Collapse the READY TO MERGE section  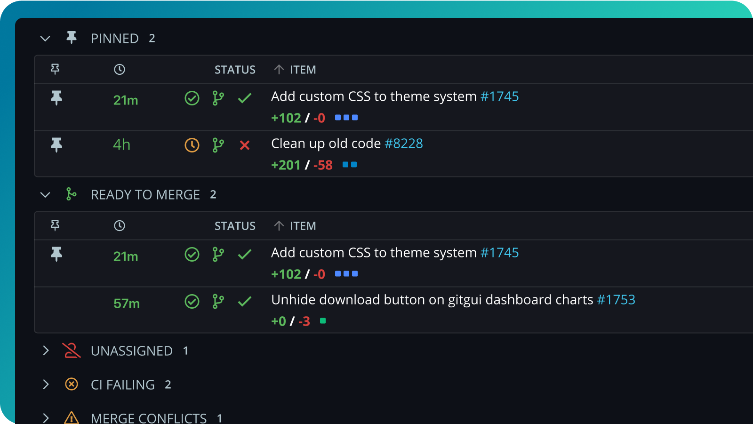point(45,194)
